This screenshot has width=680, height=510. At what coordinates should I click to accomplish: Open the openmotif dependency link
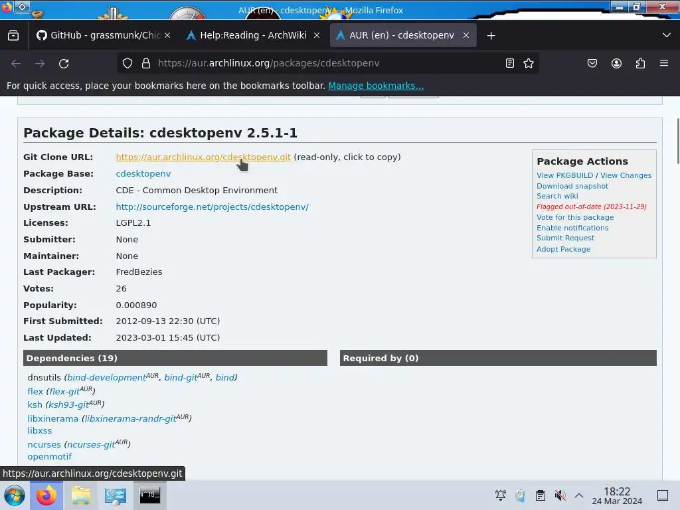(x=49, y=457)
